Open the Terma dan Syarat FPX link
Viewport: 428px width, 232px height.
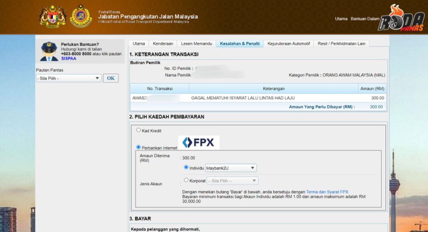(x=328, y=192)
